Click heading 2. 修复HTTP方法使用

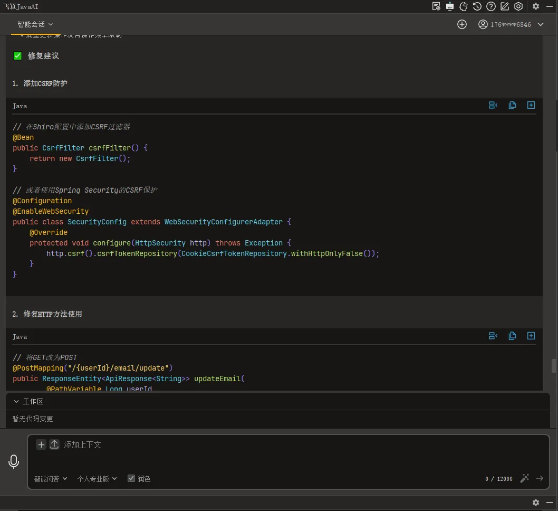coord(47,314)
